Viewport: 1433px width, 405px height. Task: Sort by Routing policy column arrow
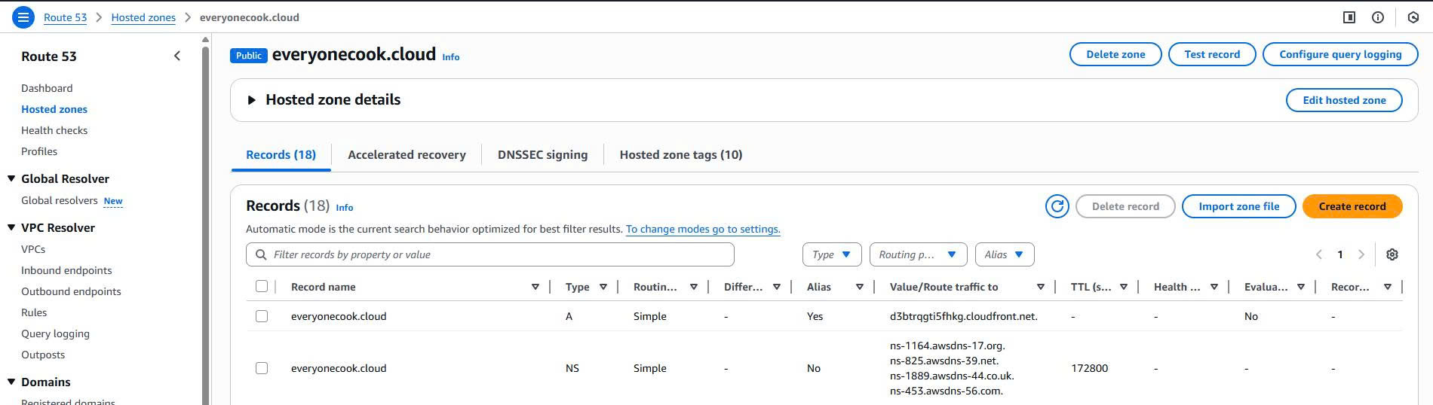(694, 287)
